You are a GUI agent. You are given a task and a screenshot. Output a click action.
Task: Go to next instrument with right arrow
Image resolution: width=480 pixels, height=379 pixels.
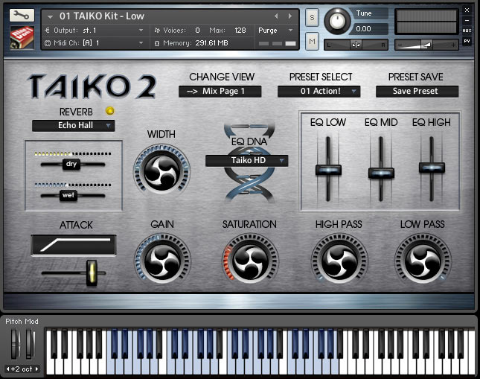[x=290, y=16]
